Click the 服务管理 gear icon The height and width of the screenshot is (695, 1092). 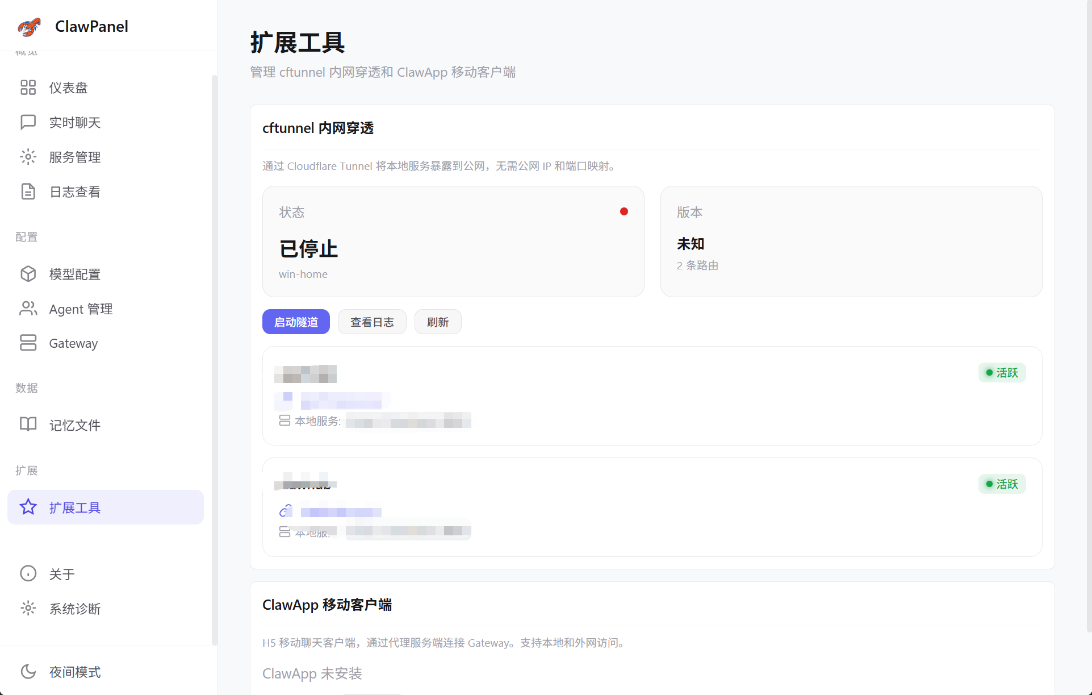point(28,157)
